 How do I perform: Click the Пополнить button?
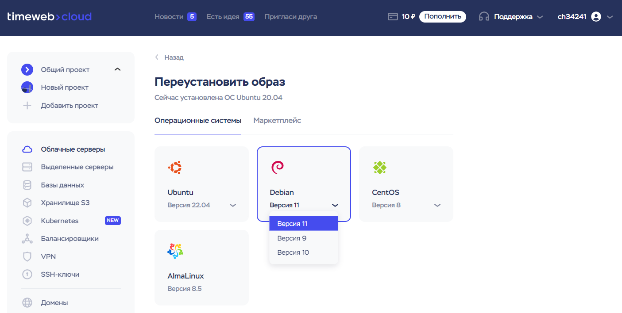click(x=443, y=17)
